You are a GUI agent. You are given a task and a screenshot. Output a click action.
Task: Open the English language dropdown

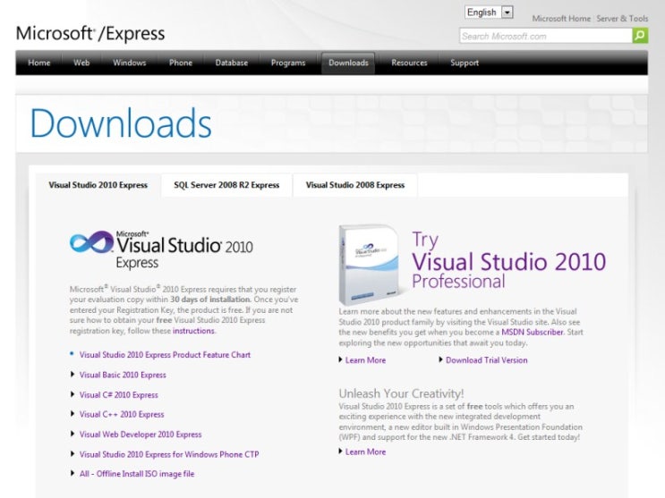pos(489,13)
